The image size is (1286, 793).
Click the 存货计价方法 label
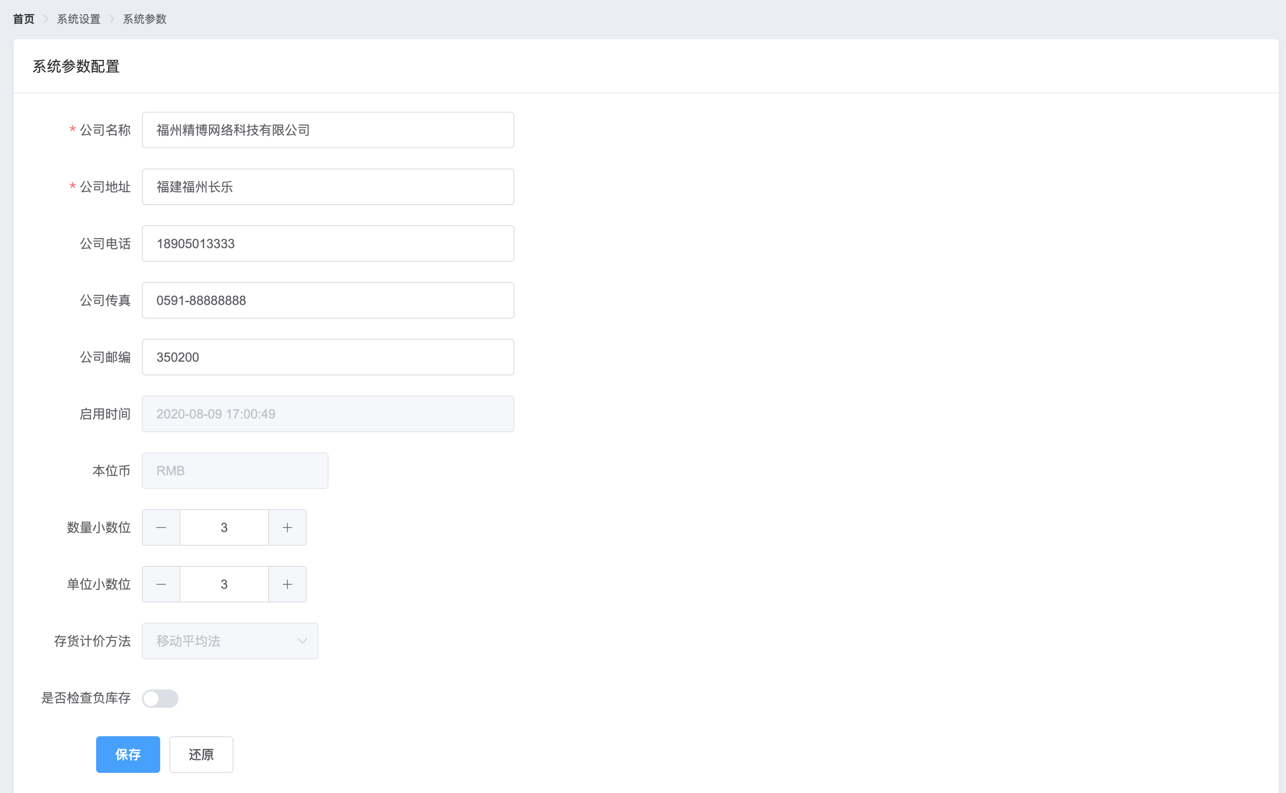[x=92, y=641]
